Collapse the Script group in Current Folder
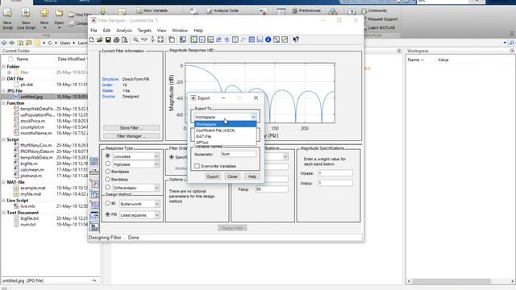The image size is (516, 290). [3, 139]
